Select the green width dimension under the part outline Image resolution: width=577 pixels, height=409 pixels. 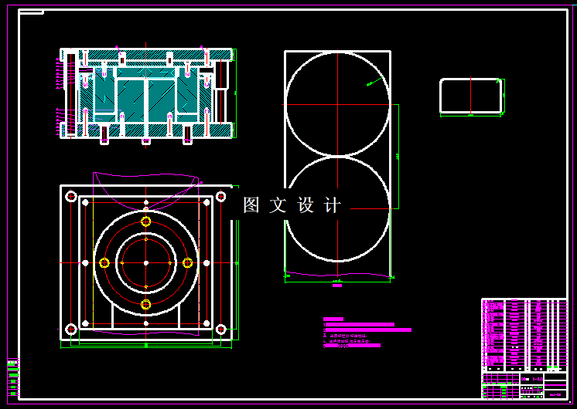click(x=471, y=116)
